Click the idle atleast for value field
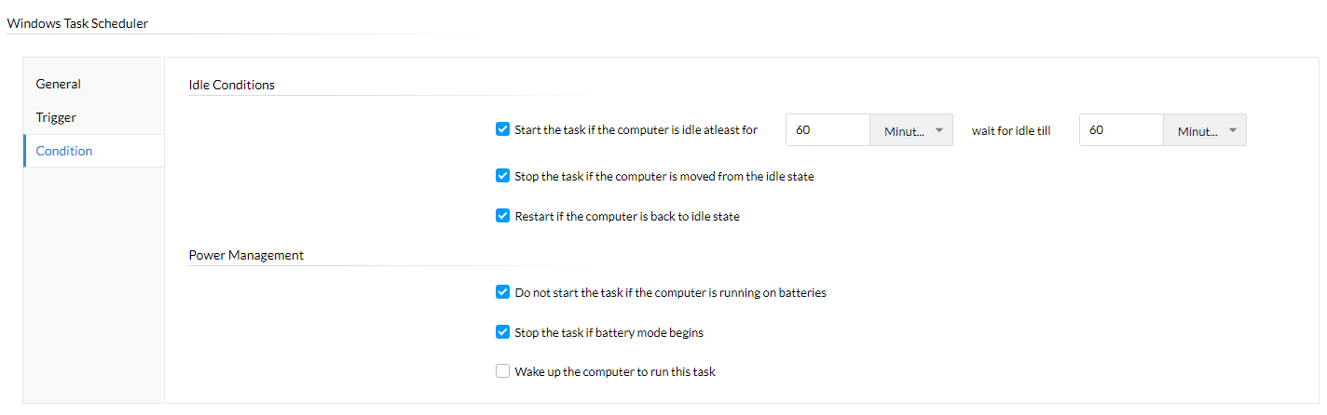Screen dimensions: 1327x415 point(828,130)
